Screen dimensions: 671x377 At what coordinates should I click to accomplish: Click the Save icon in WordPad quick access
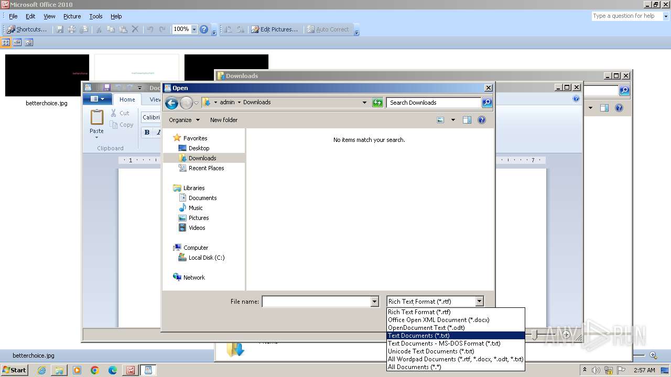tap(107, 87)
